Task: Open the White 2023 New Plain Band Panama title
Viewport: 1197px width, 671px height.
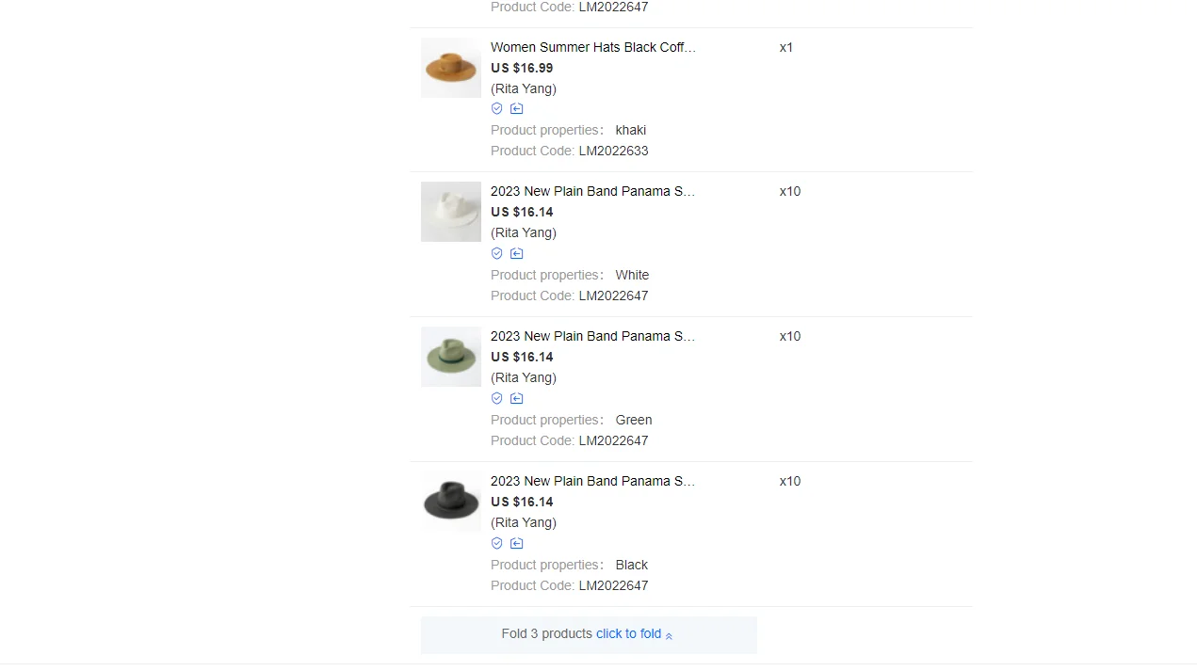Action: click(592, 191)
